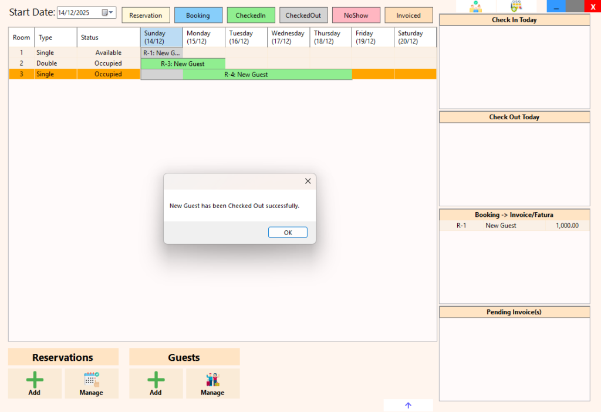
Task: Click inside the Start Date field
Action: pos(78,13)
